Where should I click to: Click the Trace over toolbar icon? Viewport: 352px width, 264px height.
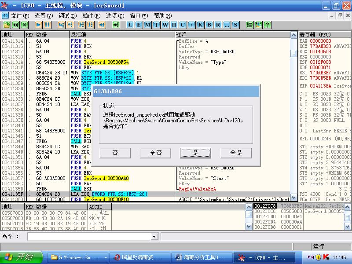(91, 25)
